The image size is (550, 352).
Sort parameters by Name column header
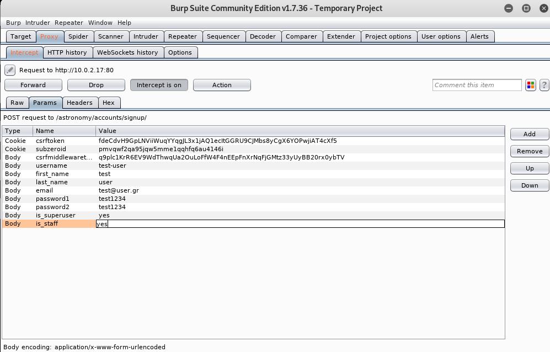(x=64, y=131)
